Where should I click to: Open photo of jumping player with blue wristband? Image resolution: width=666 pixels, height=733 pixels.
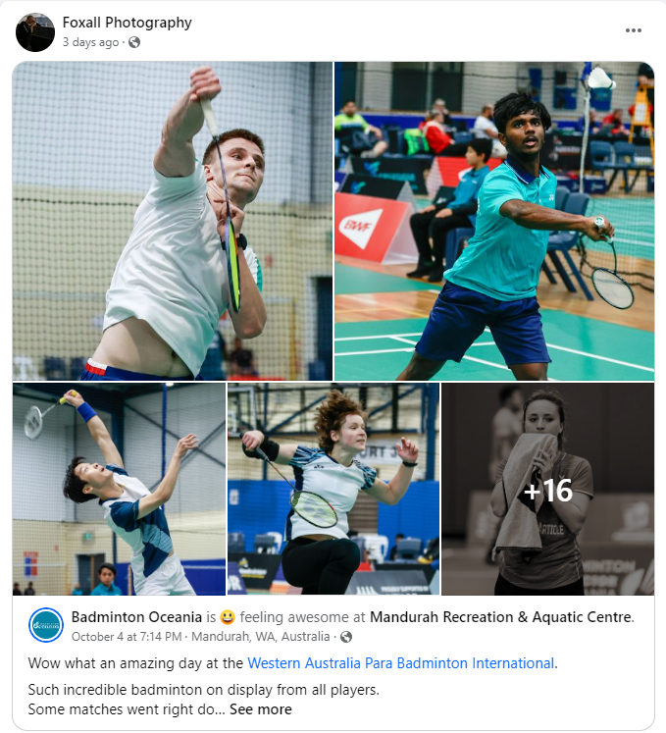click(x=119, y=489)
